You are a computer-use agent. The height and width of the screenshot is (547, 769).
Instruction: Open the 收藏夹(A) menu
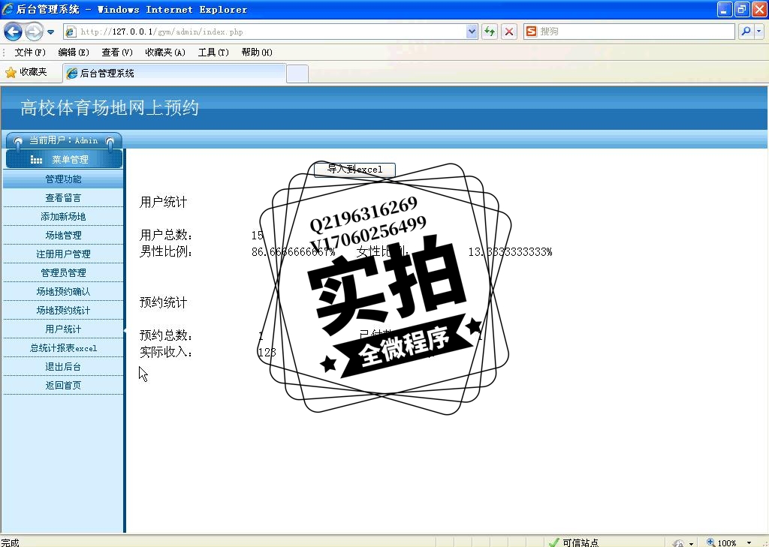[x=165, y=53]
